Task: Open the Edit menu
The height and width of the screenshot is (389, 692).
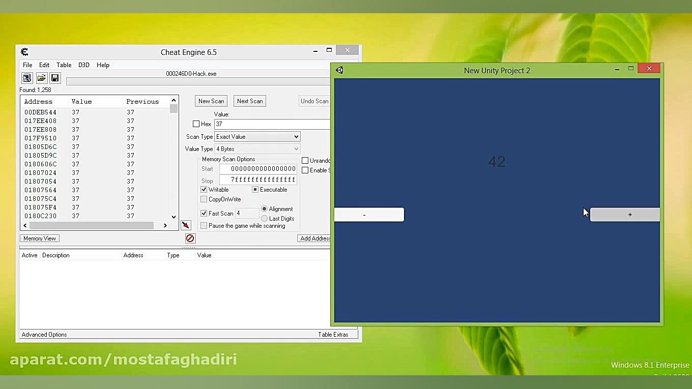Action: [x=44, y=65]
